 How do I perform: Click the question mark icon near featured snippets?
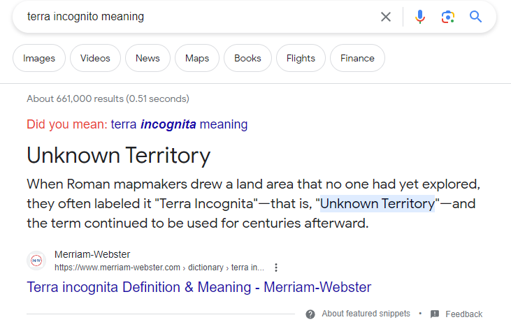310,314
